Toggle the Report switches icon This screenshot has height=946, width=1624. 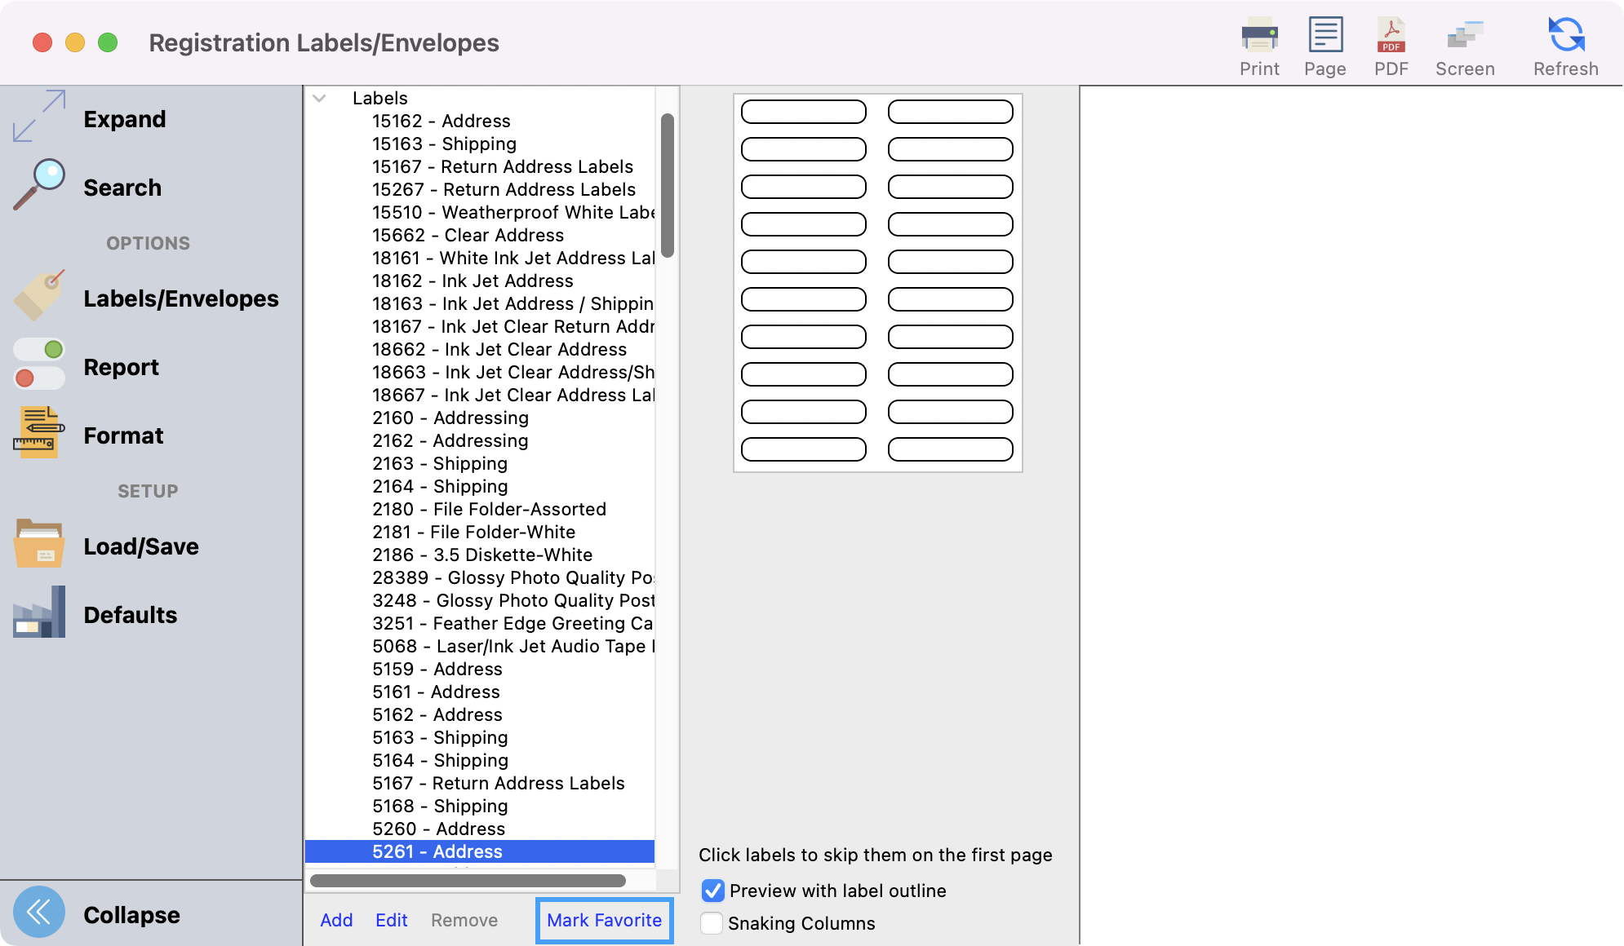tap(39, 365)
